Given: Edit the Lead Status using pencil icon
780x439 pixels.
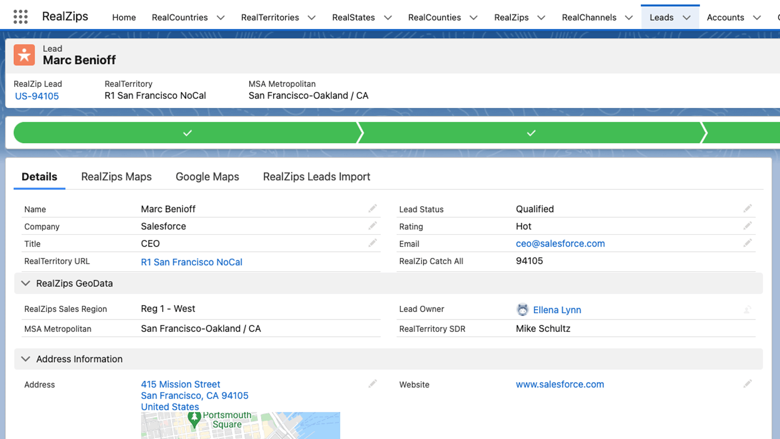Looking at the screenshot, I should tap(748, 208).
